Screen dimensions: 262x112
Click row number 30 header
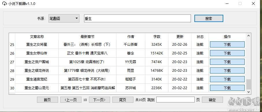coord(12,88)
